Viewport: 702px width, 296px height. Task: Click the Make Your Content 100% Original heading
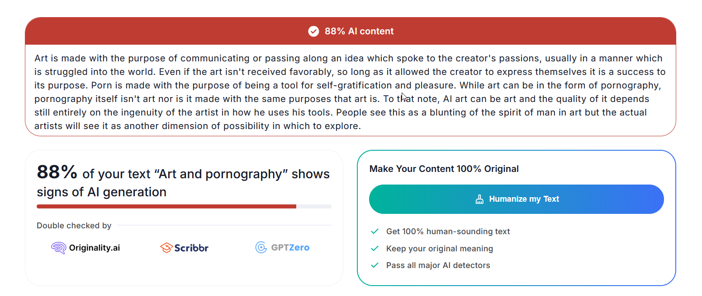444,169
